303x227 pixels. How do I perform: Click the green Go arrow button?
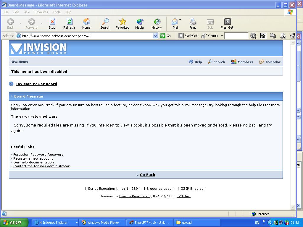(x=163, y=36)
